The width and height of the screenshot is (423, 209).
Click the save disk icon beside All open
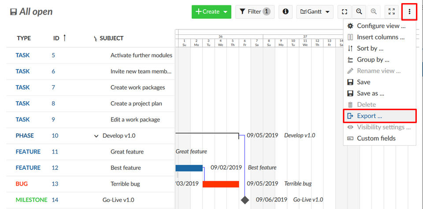click(13, 12)
